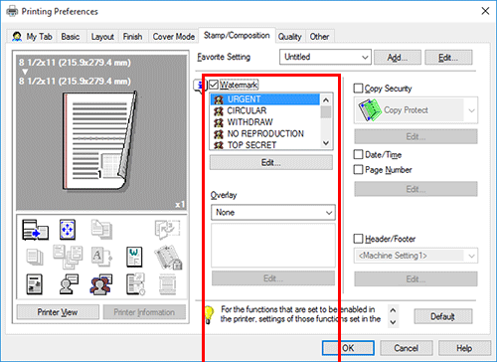Viewport: 497px width, 362px height.
Task: Switch to the My Tab tab
Action: click(33, 37)
